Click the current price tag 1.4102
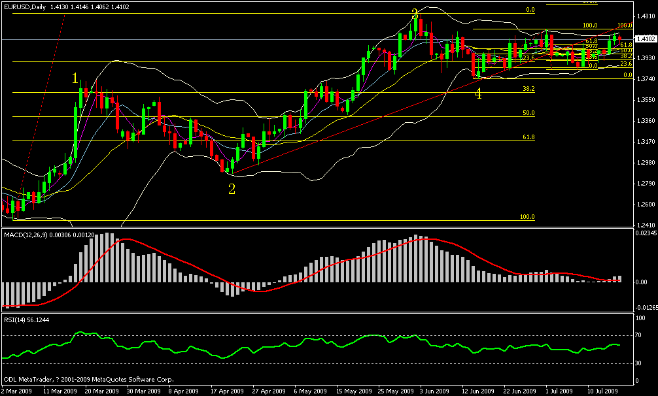 pos(646,39)
